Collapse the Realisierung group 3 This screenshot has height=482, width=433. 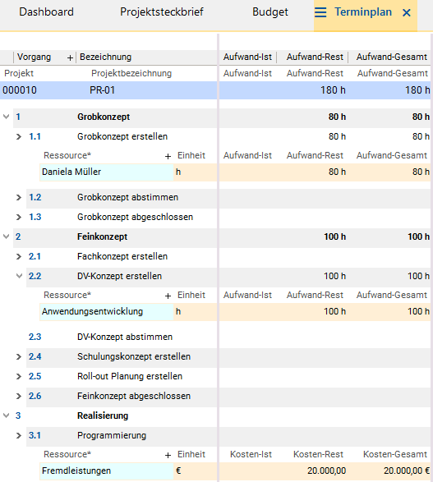[x=6, y=415]
